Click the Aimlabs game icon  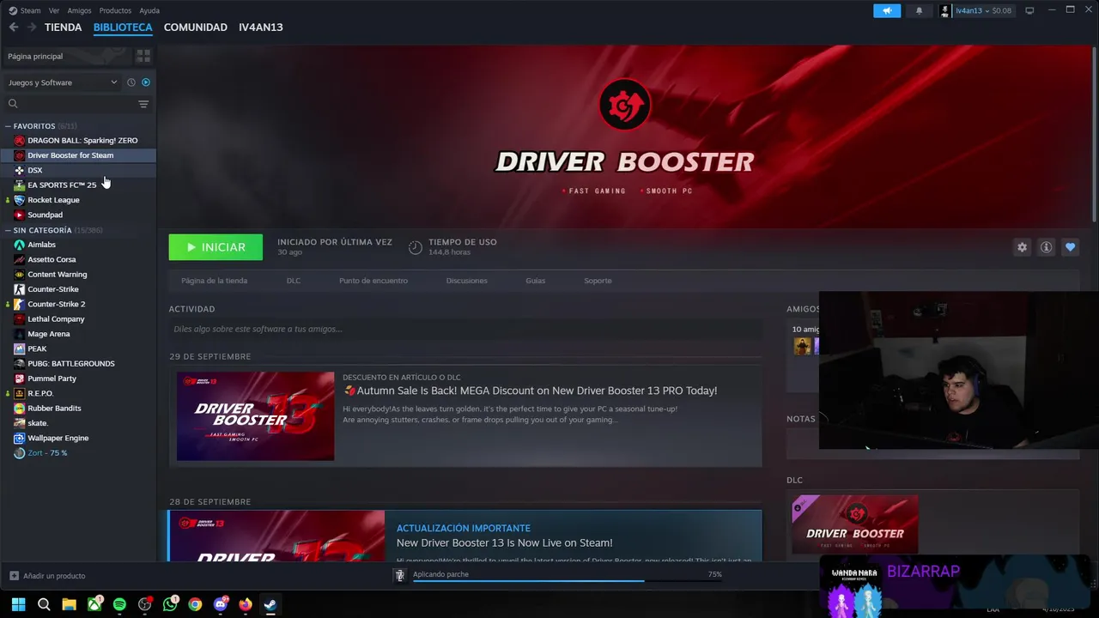[19, 245]
